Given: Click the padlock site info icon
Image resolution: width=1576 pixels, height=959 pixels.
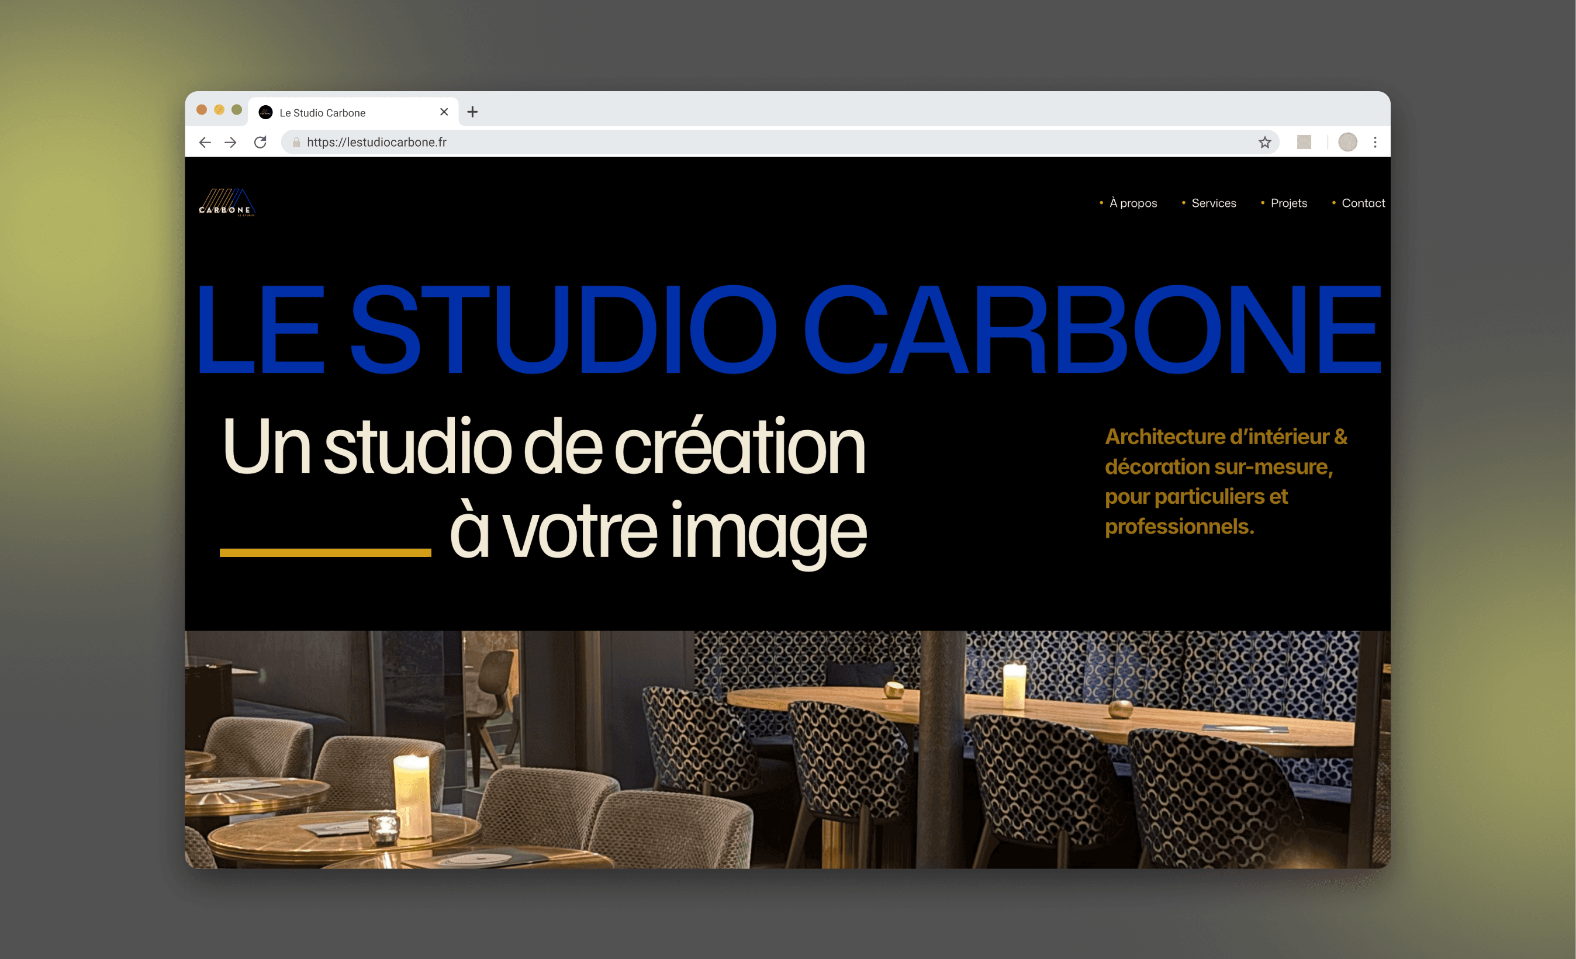Looking at the screenshot, I should point(296,142).
